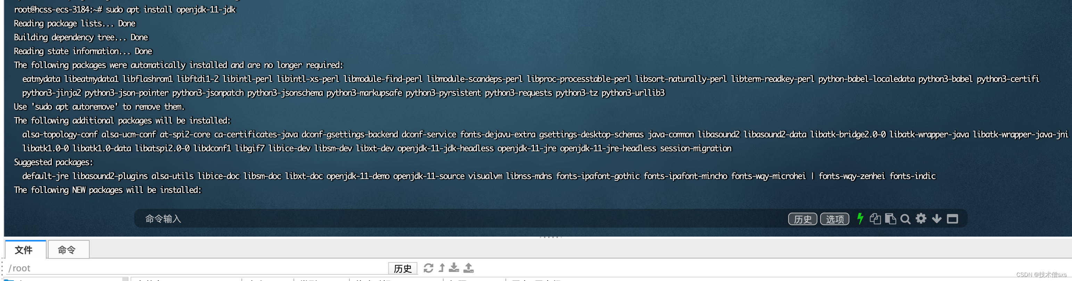Screen dimensions: 1072x281
Task: Click the download icon in file toolbar
Action: [454, 268]
